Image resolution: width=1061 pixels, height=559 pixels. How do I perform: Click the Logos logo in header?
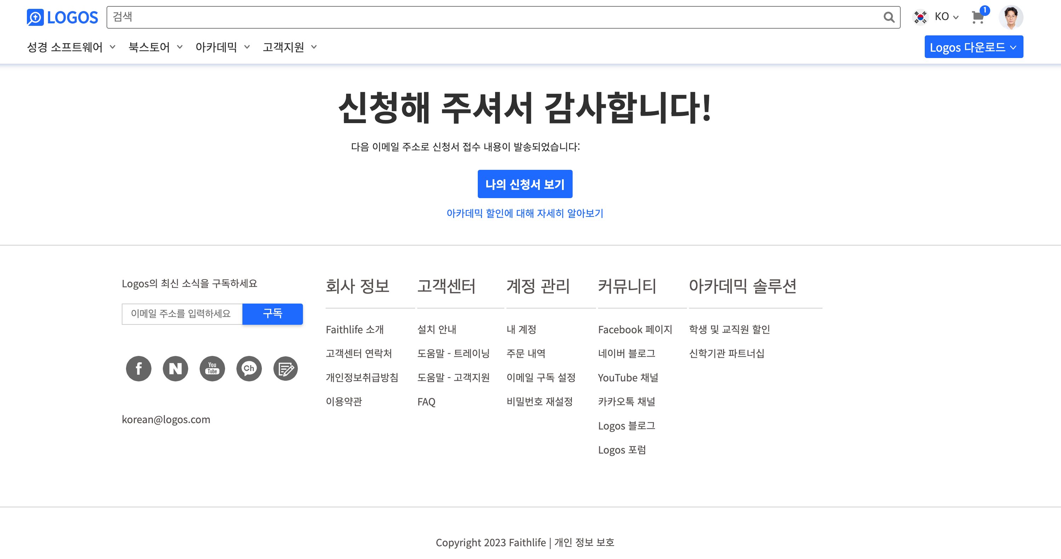click(62, 17)
